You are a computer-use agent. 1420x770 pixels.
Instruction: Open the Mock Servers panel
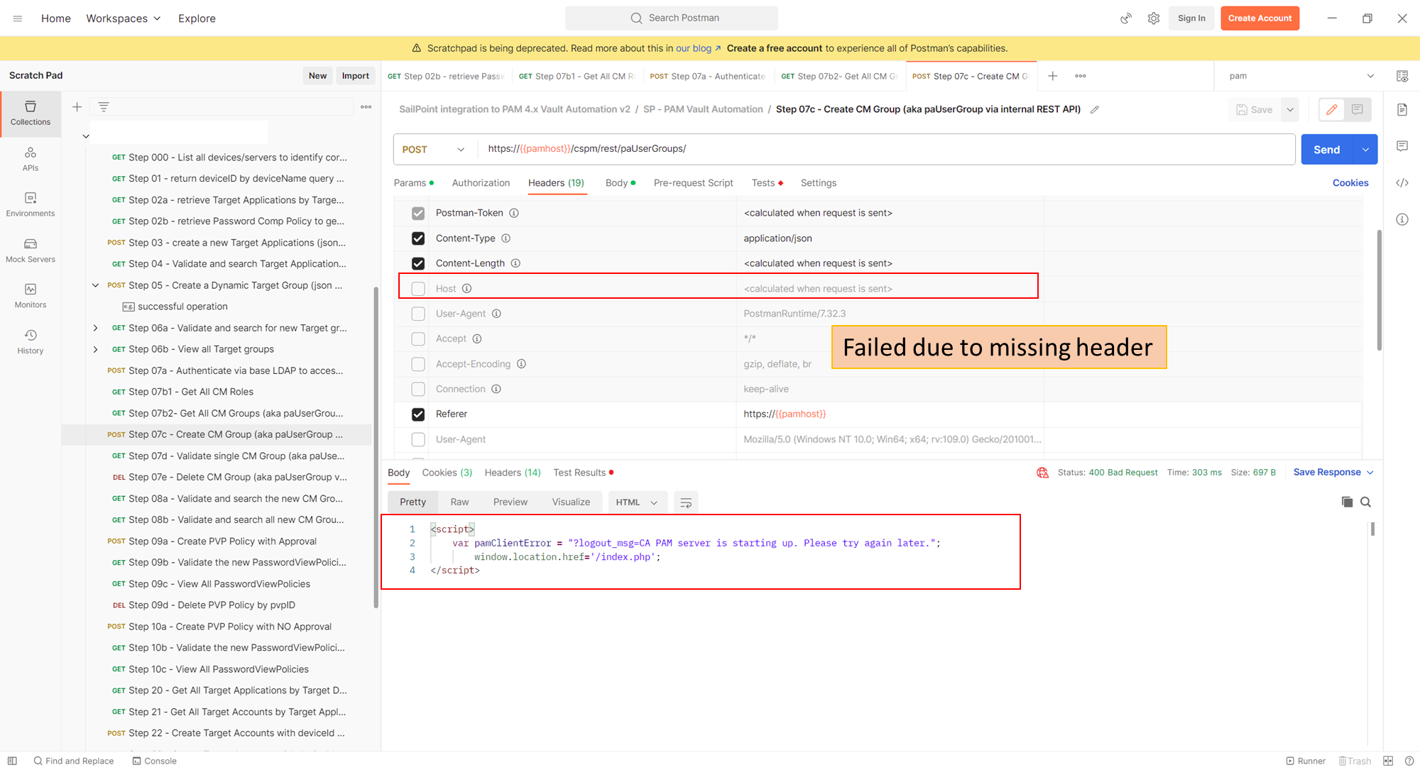pos(31,251)
